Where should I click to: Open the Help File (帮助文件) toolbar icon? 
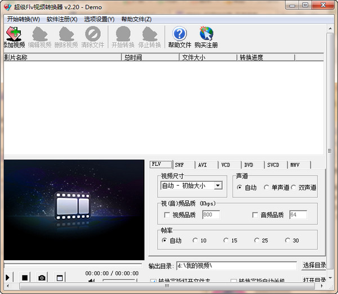(179, 34)
